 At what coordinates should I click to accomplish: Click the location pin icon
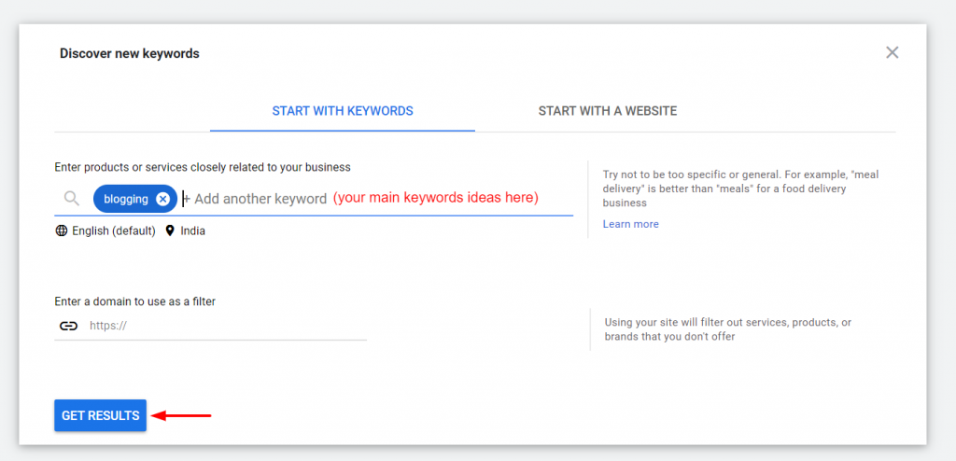click(170, 231)
